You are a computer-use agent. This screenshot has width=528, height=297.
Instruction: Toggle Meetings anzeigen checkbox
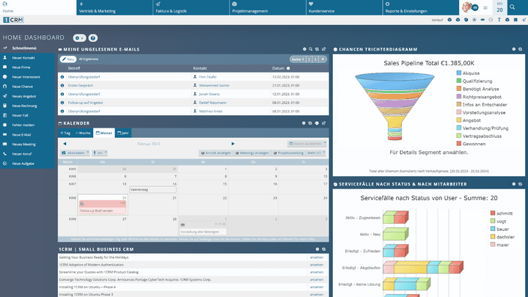(235, 153)
